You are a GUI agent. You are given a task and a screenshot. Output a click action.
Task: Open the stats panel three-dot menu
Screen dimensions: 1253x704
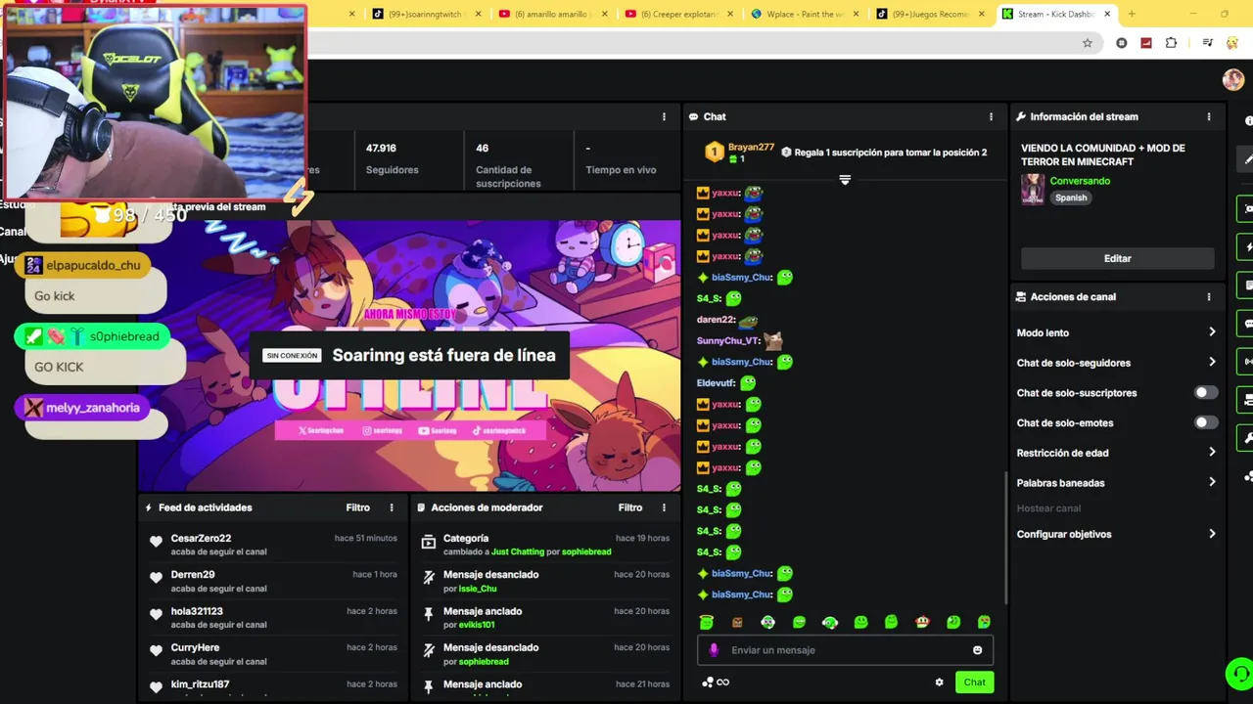tap(664, 116)
